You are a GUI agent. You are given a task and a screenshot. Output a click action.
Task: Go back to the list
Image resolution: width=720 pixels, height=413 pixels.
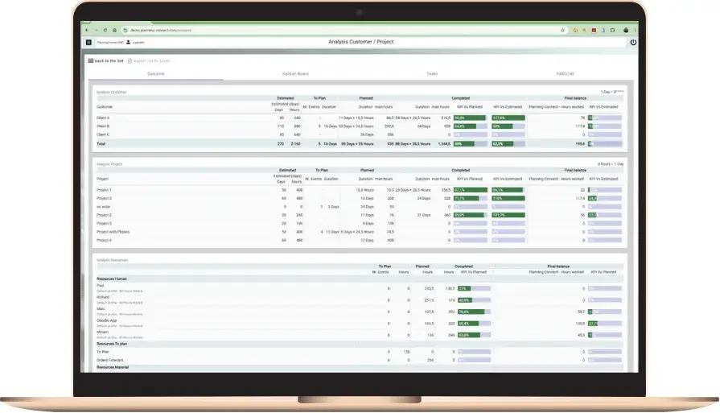pyautogui.click(x=106, y=60)
